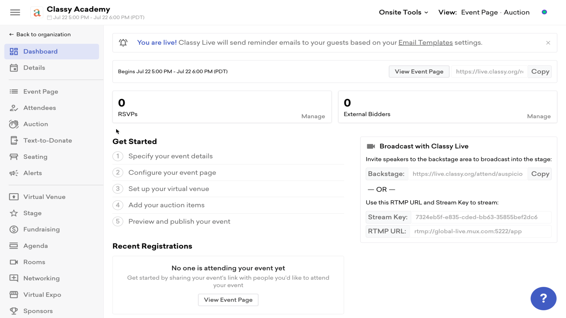Click the Details calendar icon
Screen dimensions: 566x318
[14, 68]
